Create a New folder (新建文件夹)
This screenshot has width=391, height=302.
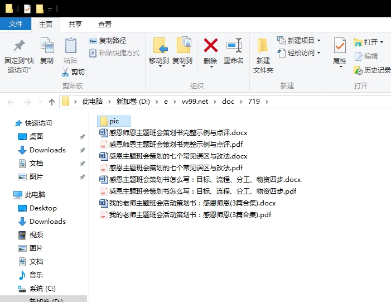pos(263,56)
